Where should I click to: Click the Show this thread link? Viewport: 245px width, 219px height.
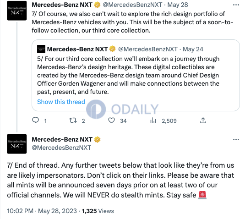[61, 102]
